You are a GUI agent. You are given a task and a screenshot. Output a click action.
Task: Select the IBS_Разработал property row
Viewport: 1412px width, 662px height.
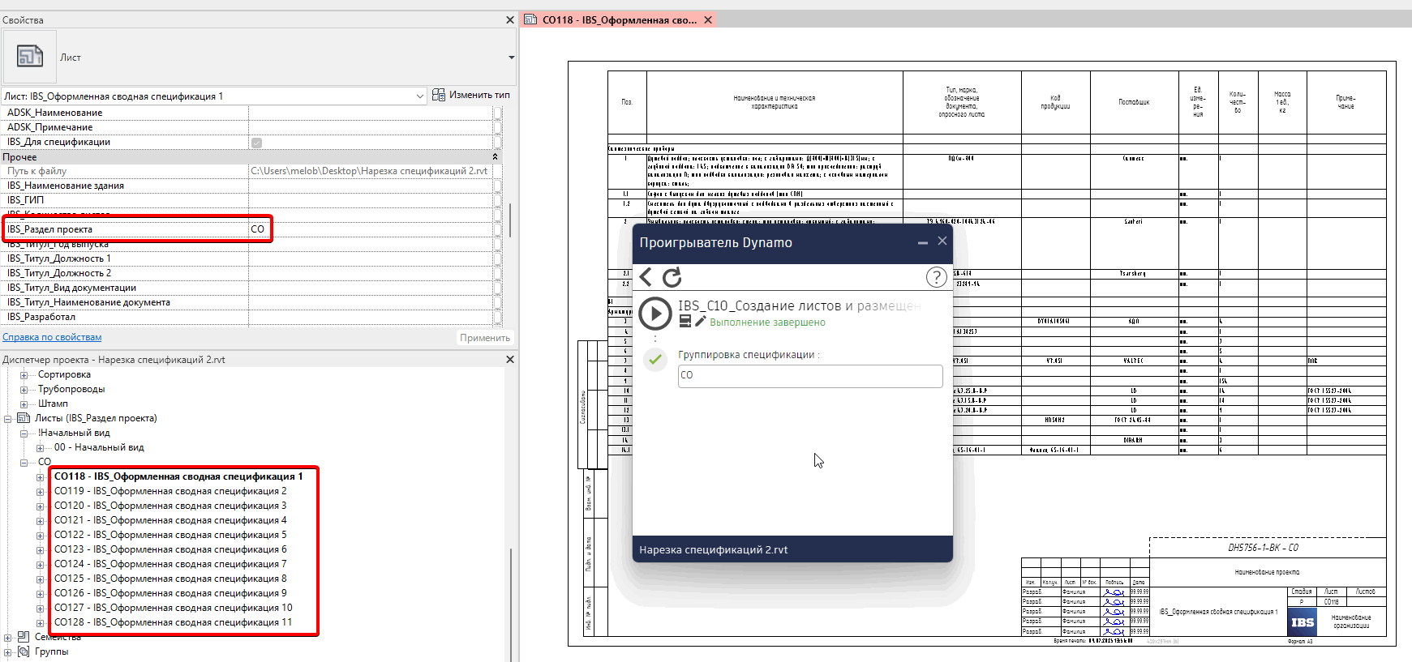click(248, 317)
